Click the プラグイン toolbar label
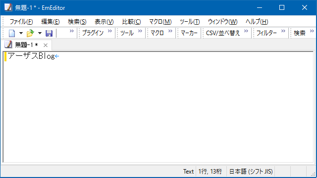Image resolution: width=317 pixels, height=178 pixels. pos(93,33)
